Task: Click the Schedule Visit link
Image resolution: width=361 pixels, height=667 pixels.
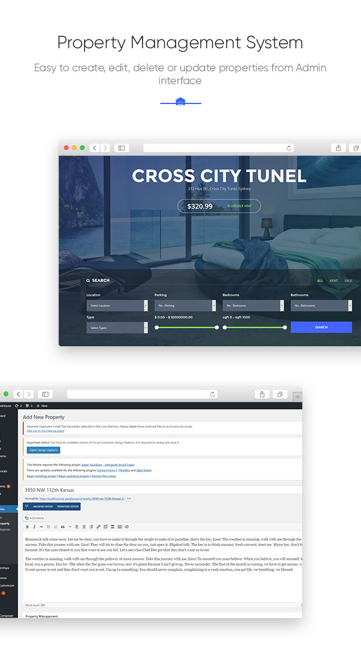Action: 239,206
